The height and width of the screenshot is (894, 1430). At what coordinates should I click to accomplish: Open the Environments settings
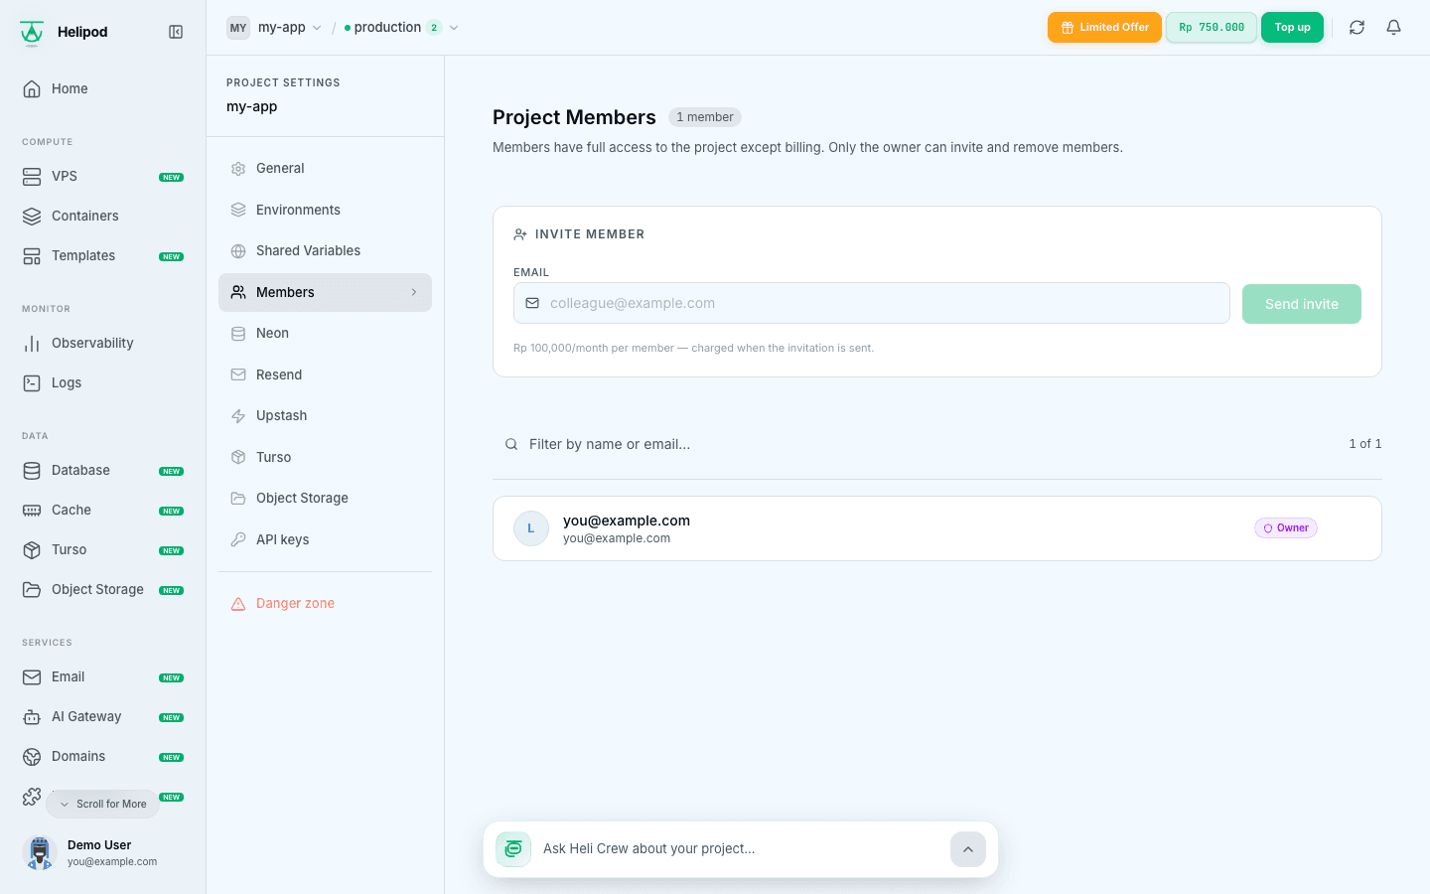point(325,210)
